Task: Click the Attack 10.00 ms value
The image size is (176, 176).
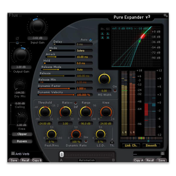Action: [x=84, y=57]
